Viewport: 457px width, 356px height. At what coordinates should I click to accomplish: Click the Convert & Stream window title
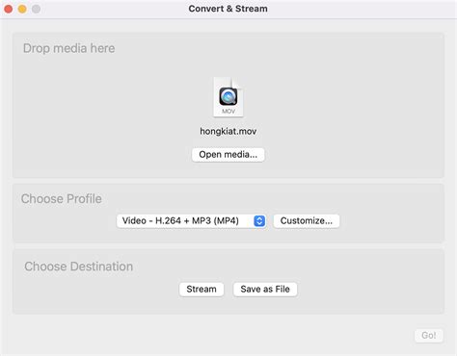pos(228,9)
